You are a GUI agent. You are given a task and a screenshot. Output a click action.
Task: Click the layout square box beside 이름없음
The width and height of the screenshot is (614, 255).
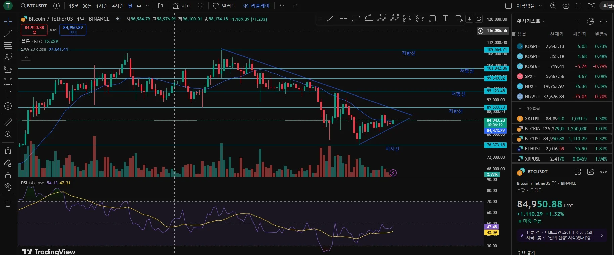pyautogui.click(x=509, y=6)
